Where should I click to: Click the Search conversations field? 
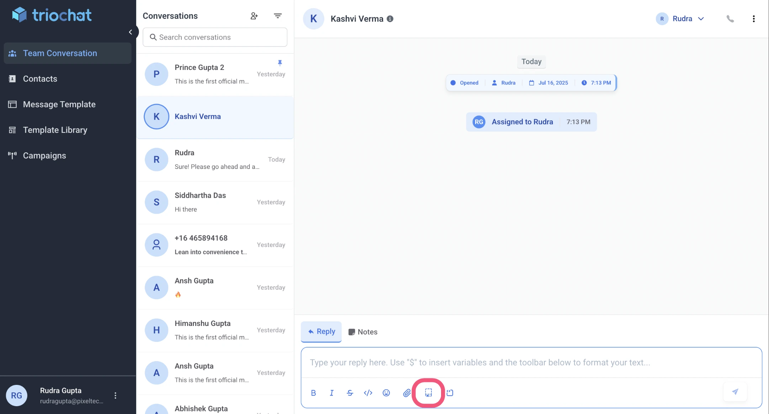[215, 37]
